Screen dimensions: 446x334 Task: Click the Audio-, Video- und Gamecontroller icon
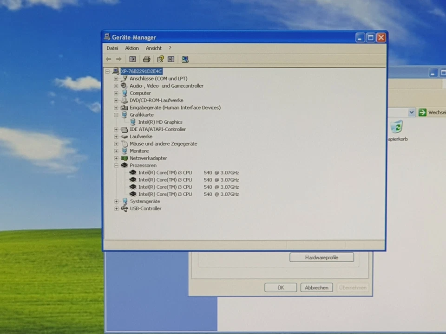pyautogui.click(x=124, y=85)
